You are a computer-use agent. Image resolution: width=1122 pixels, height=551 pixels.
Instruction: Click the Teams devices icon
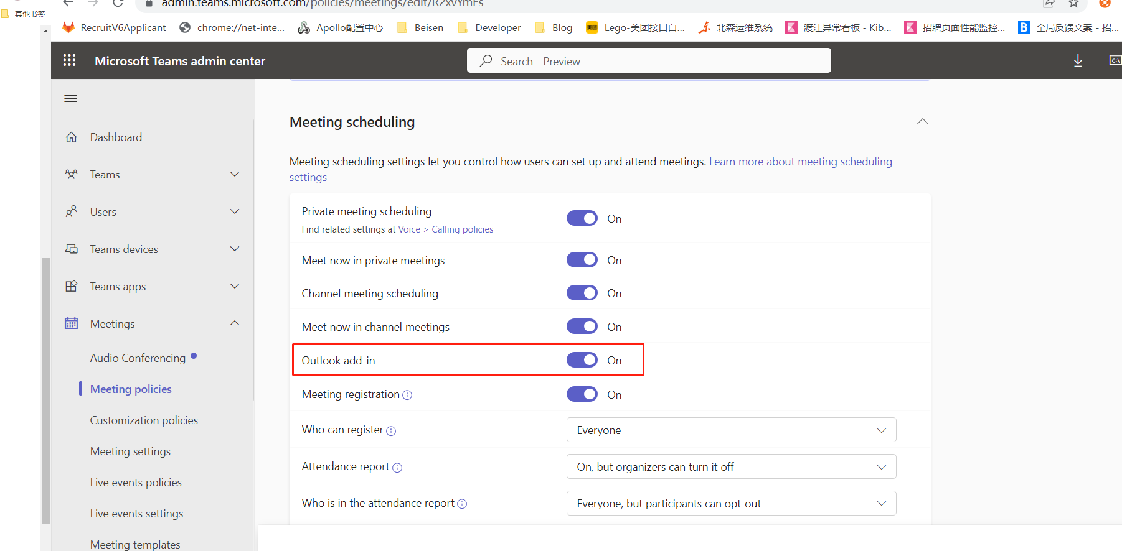coord(72,249)
